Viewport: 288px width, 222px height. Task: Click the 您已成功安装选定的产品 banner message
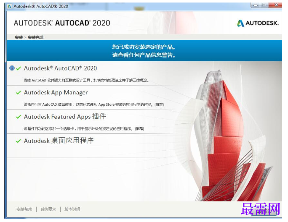tap(144, 47)
